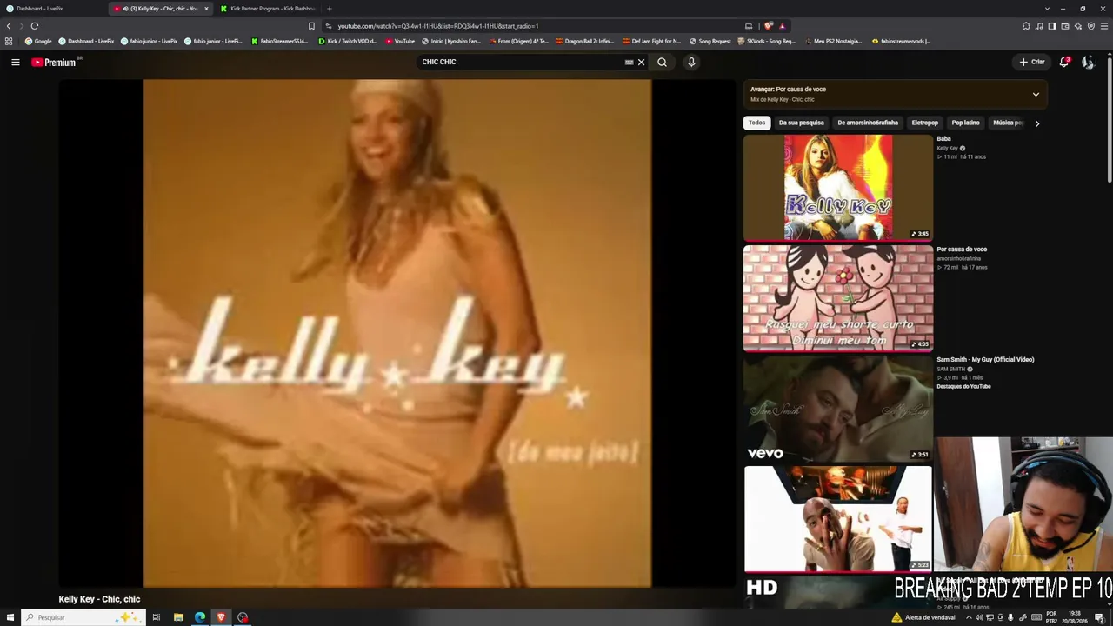This screenshot has width=1113, height=626.
Task: Open the Song Request bookmark
Action: click(710, 41)
